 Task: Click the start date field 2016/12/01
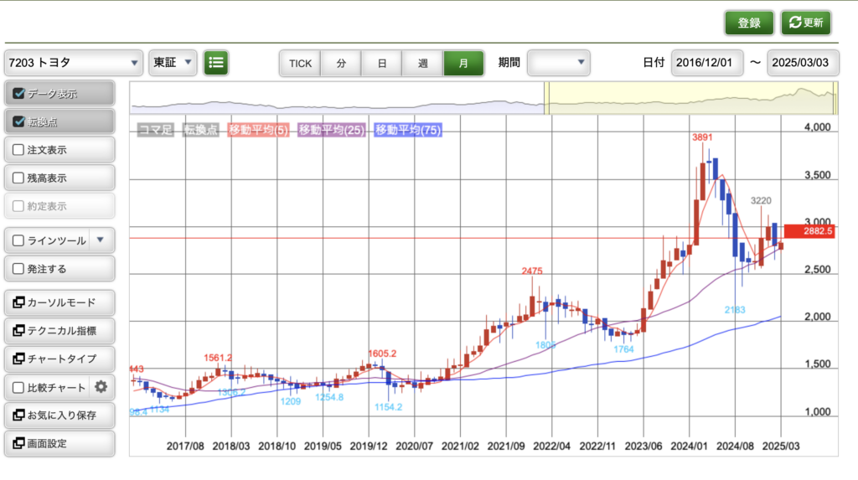pyautogui.click(x=707, y=63)
